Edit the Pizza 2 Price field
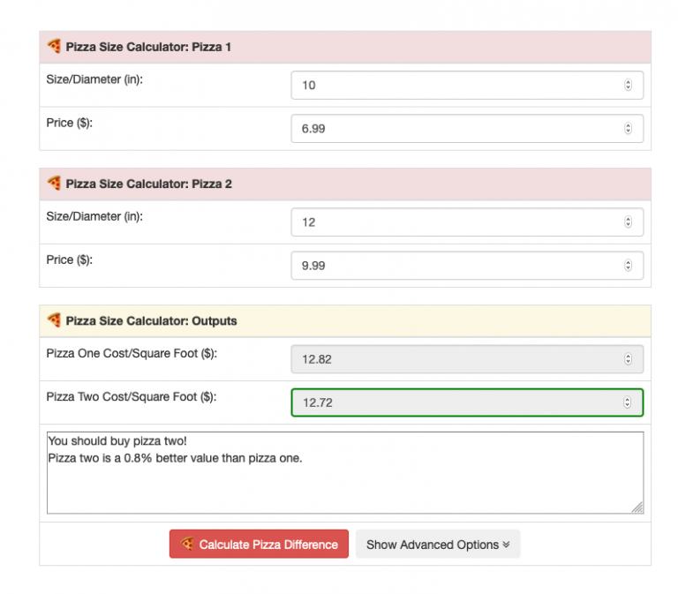This screenshot has width=678, height=594. pyautogui.click(x=459, y=266)
